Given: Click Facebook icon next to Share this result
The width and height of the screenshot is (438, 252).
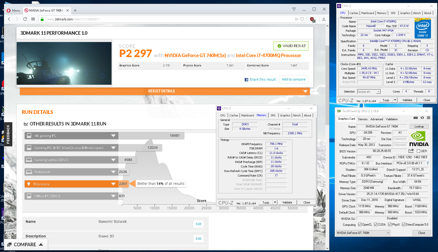Looking at the screenshot, I should pos(246,80).
